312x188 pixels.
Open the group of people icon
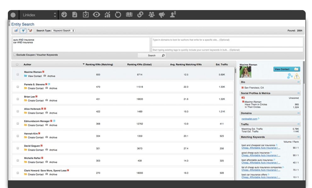[151, 14]
